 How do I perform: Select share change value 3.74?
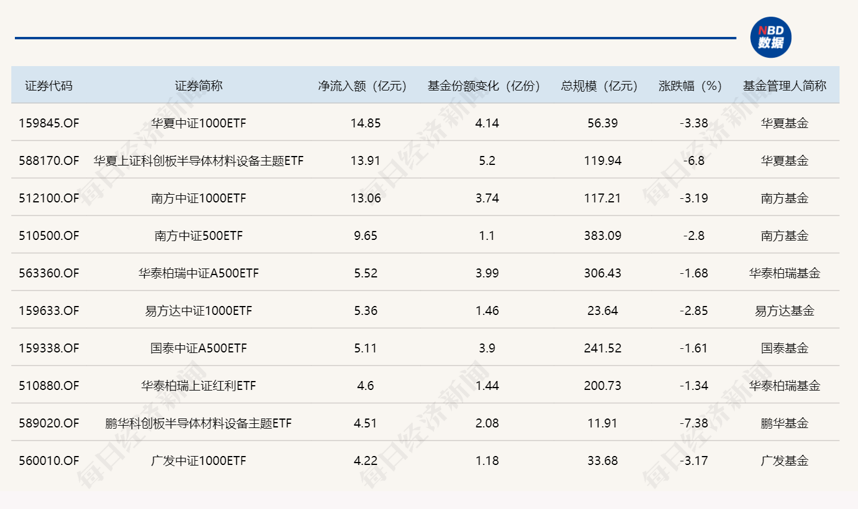pos(487,198)
